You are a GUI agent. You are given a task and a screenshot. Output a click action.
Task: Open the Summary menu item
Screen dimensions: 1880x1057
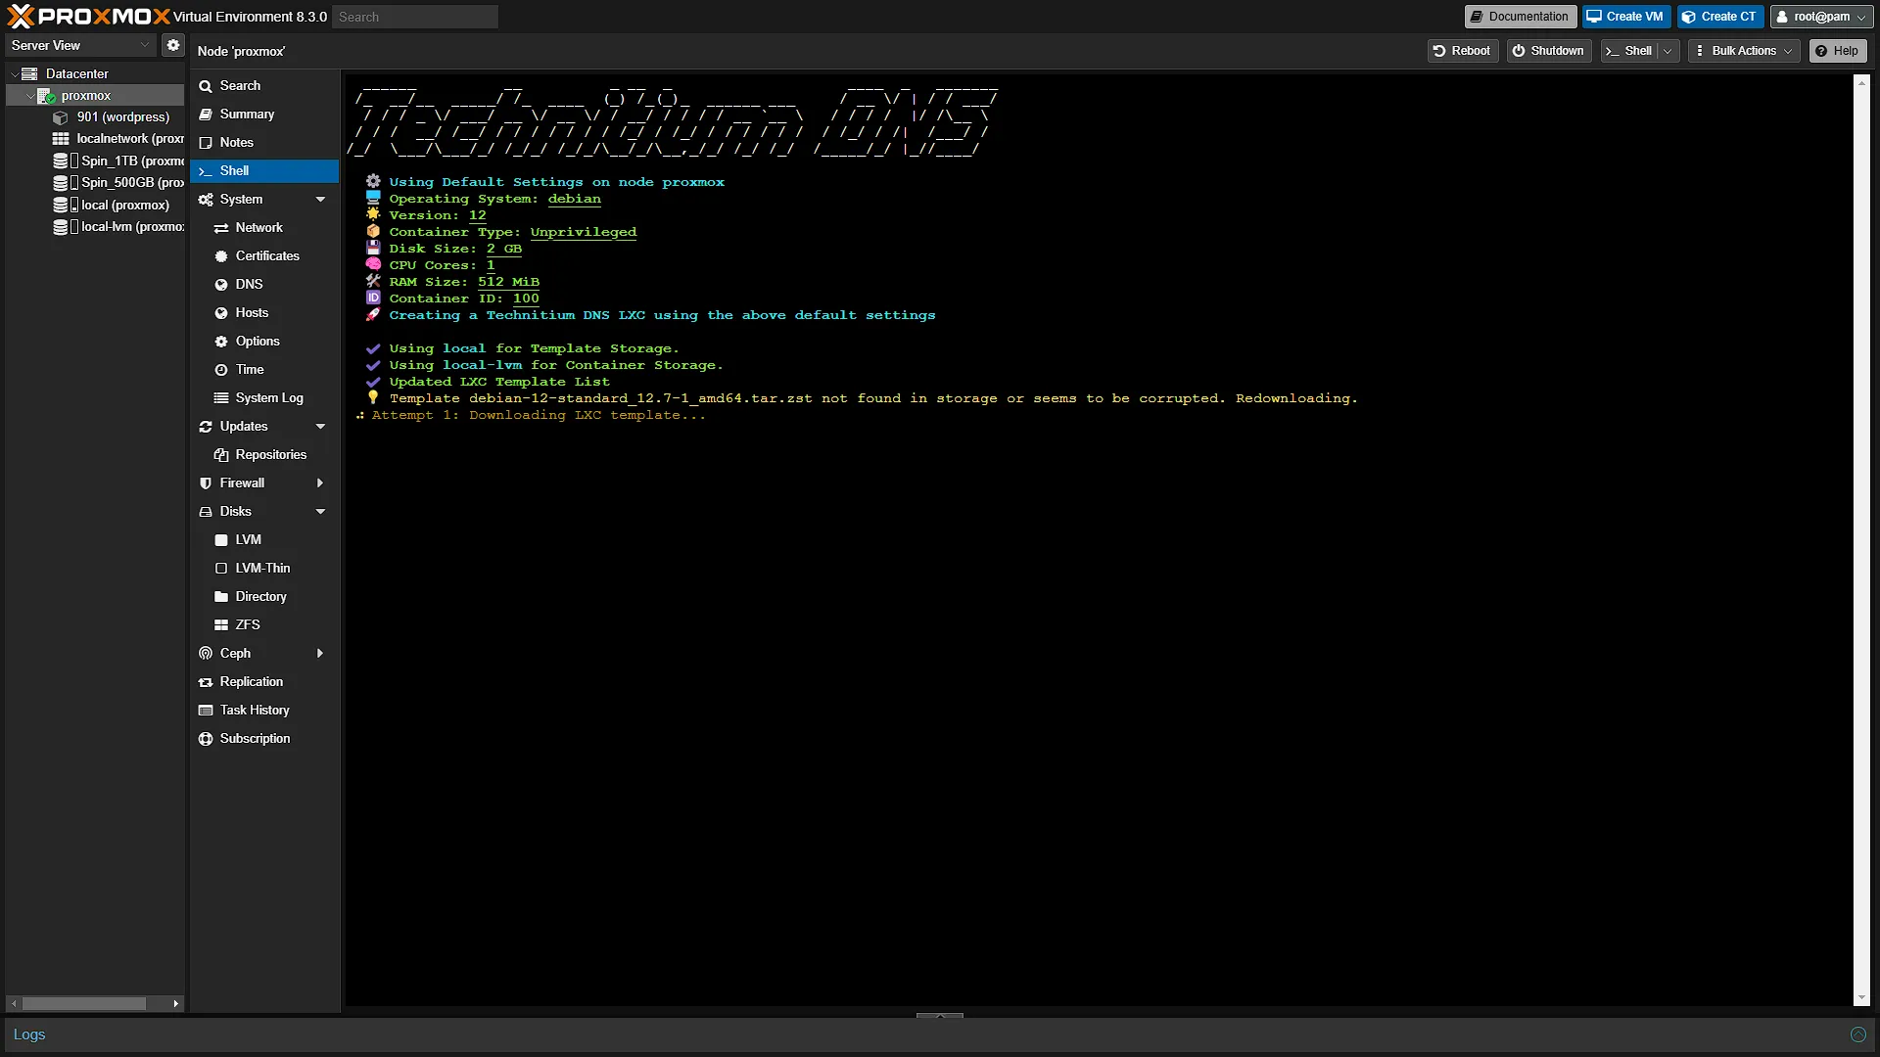coord(264,115)
